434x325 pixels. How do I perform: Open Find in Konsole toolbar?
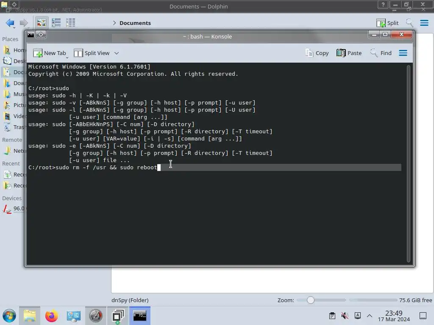coord(381,53)
